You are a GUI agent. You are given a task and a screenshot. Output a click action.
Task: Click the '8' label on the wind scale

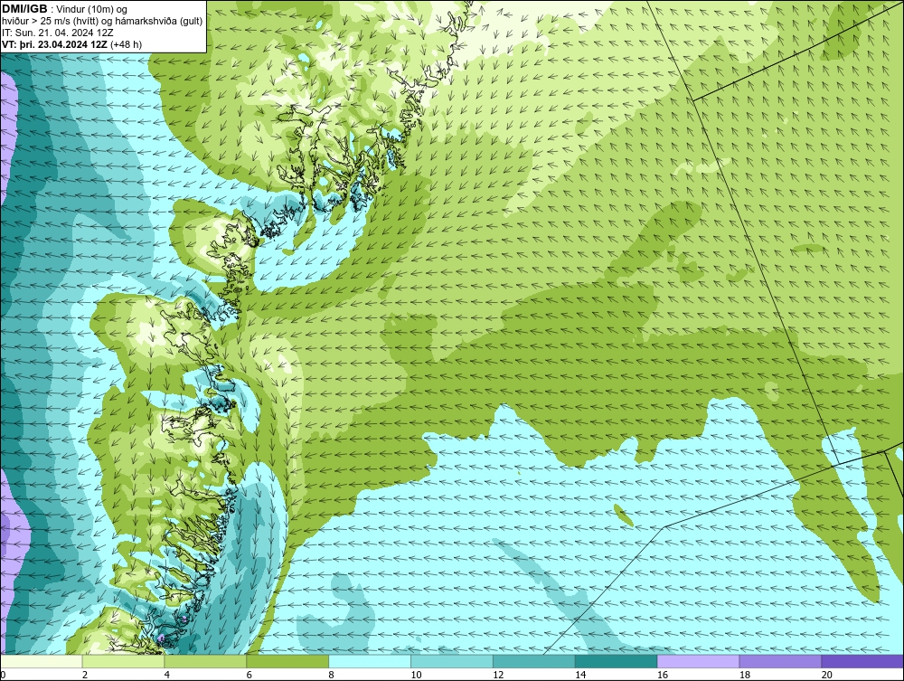tap(331, 675)
